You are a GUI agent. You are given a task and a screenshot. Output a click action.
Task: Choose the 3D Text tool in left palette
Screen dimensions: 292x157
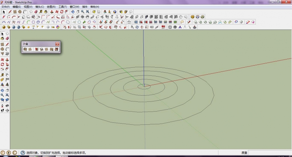tap(7, 84)
